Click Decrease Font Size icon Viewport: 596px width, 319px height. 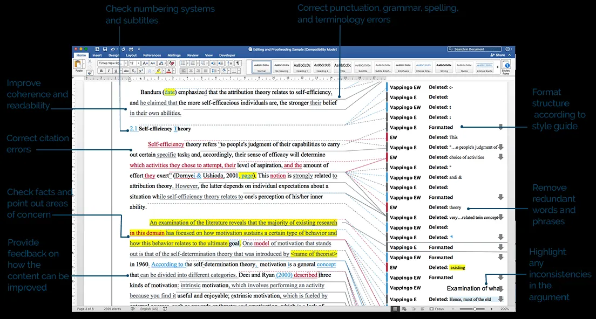click(153, 63)
